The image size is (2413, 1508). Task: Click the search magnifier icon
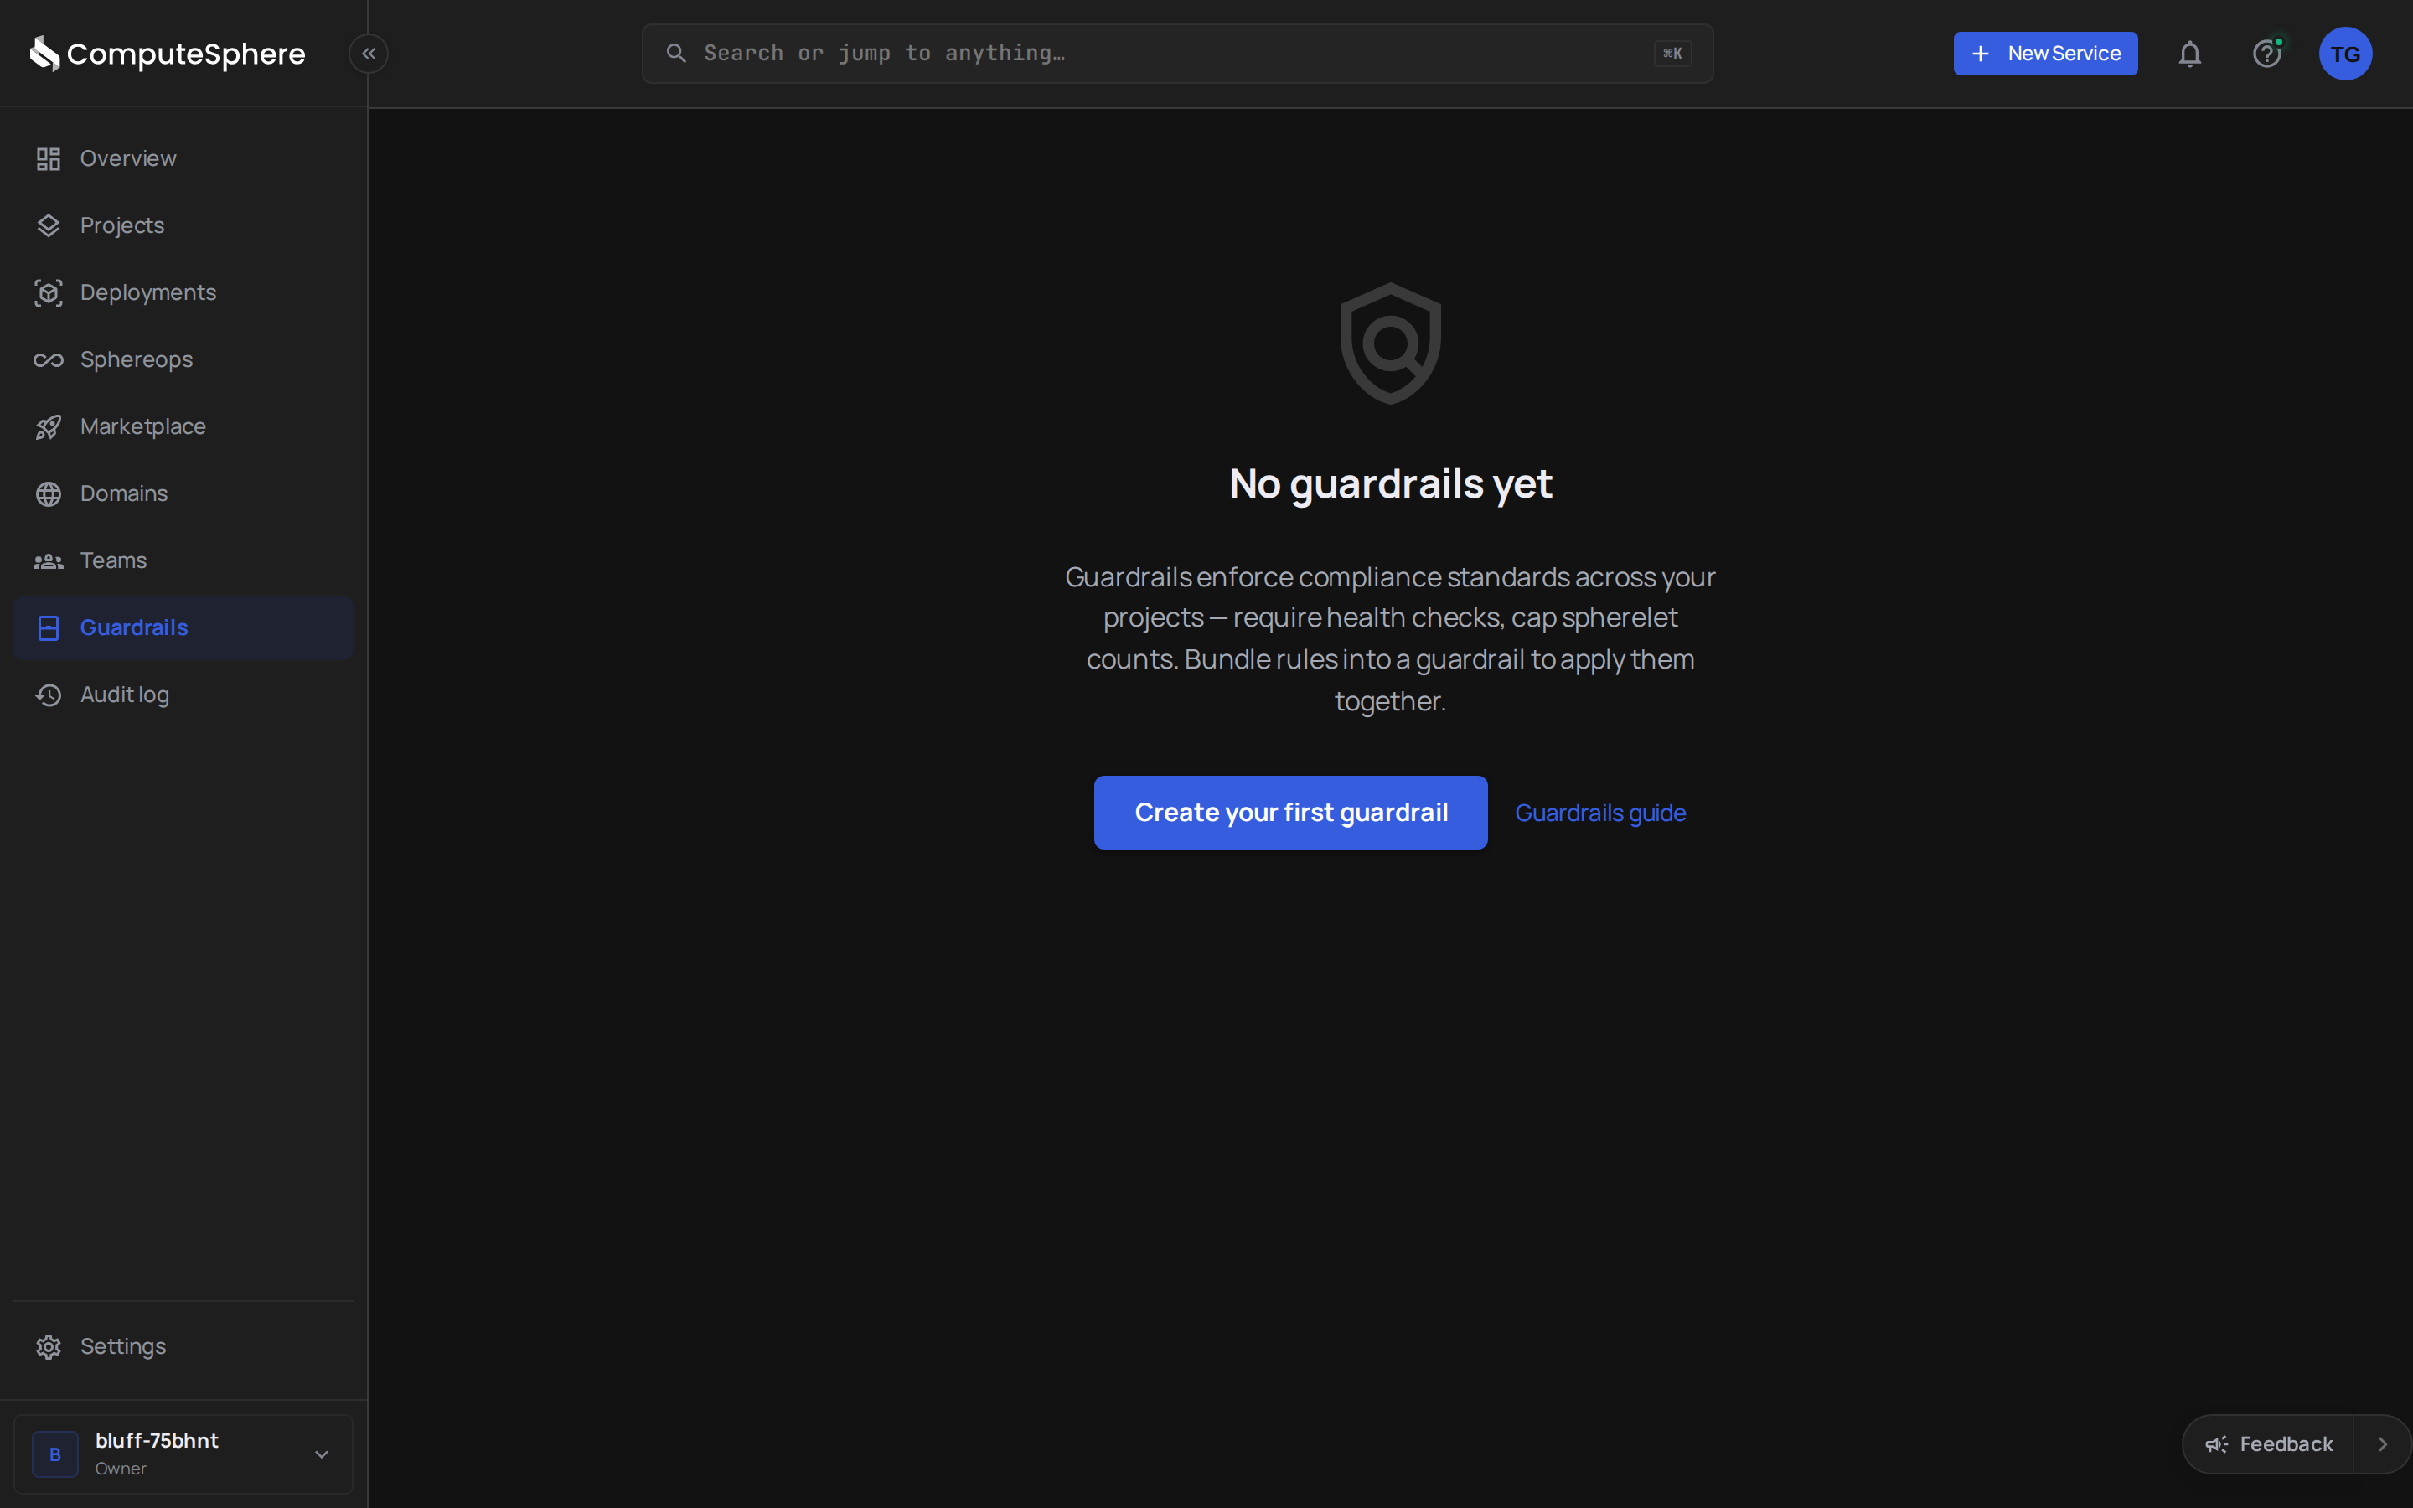pos(676,54)
